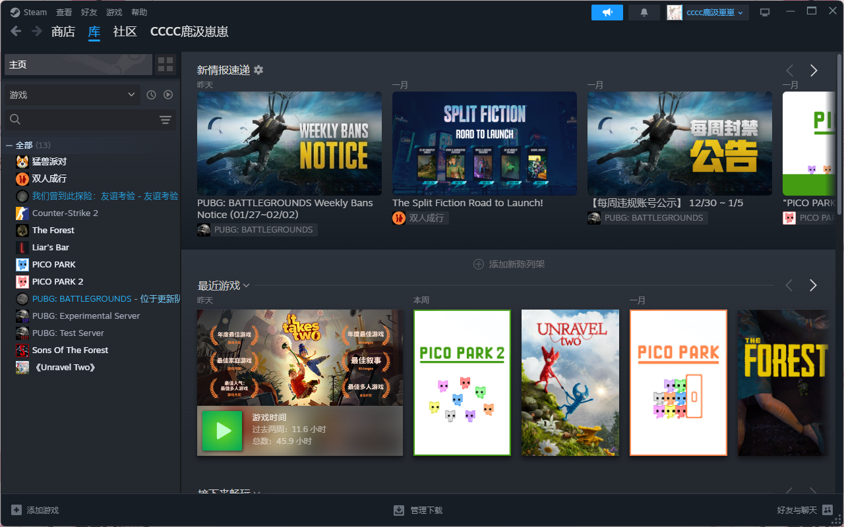Click the back navigation arrow
The image size is (844, 527).
16,31
